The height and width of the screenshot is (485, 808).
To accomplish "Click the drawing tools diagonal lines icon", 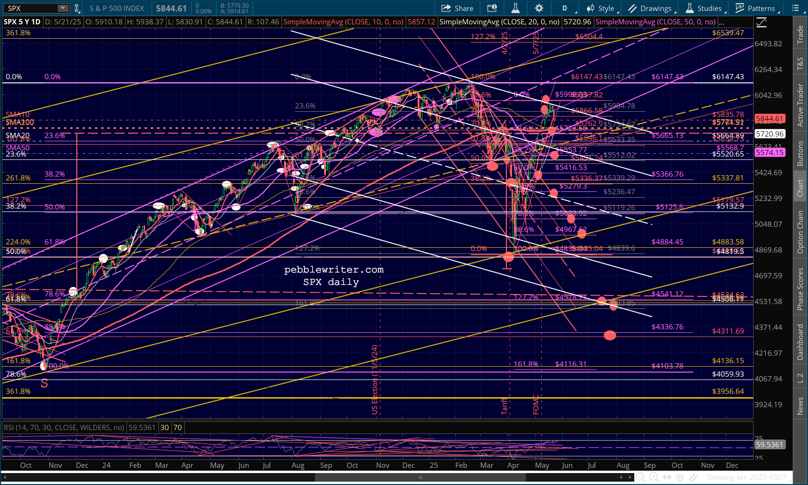I will [x=693, y=477].
